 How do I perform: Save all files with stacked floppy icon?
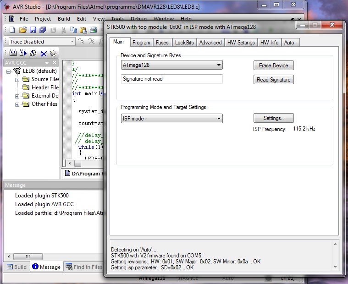click(43, 30)
